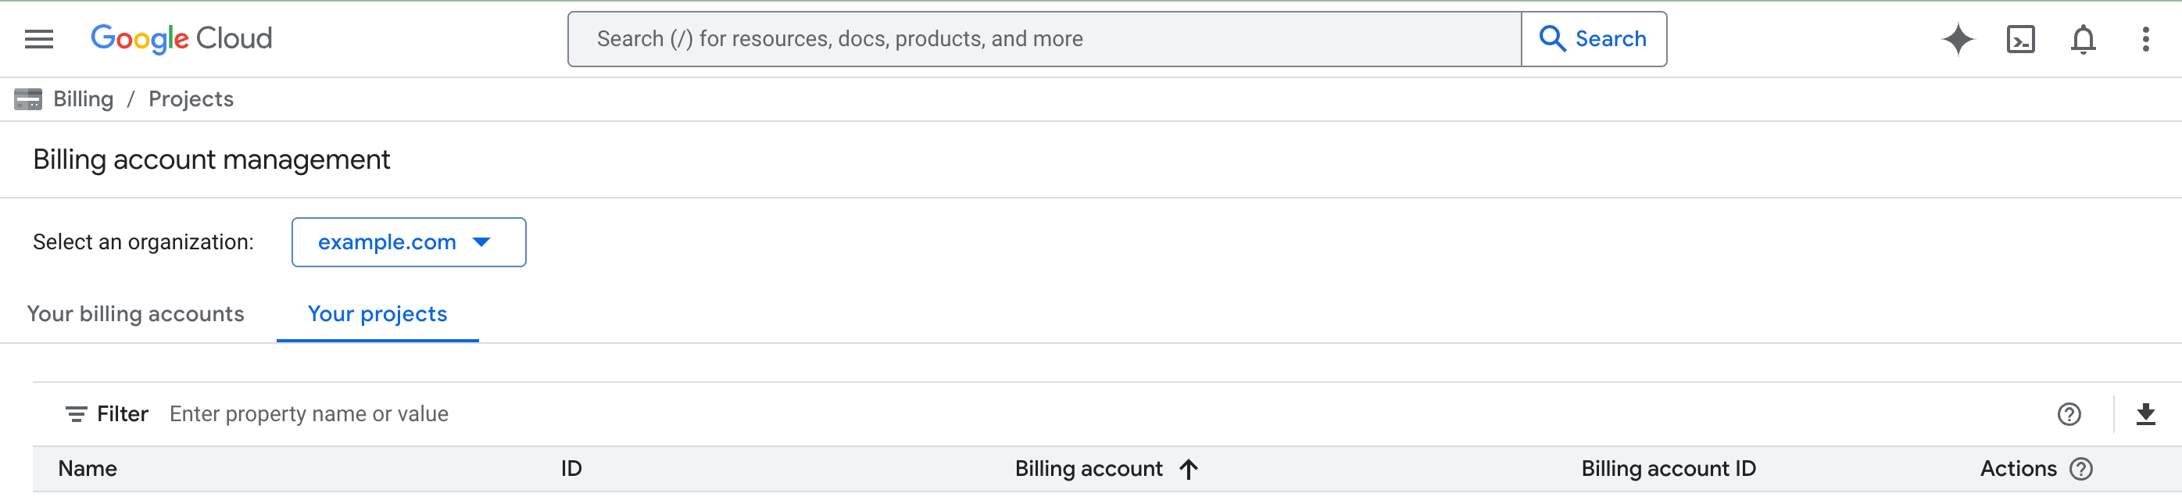
Task: Select the Your projects tab
Action: tap(377, 314)
